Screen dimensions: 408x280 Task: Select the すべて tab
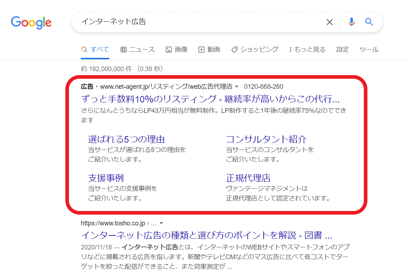click(95, 50)
